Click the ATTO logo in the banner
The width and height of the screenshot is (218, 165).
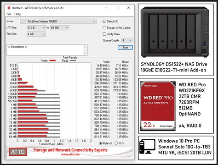pyautogui.click(x=18, y=152)
